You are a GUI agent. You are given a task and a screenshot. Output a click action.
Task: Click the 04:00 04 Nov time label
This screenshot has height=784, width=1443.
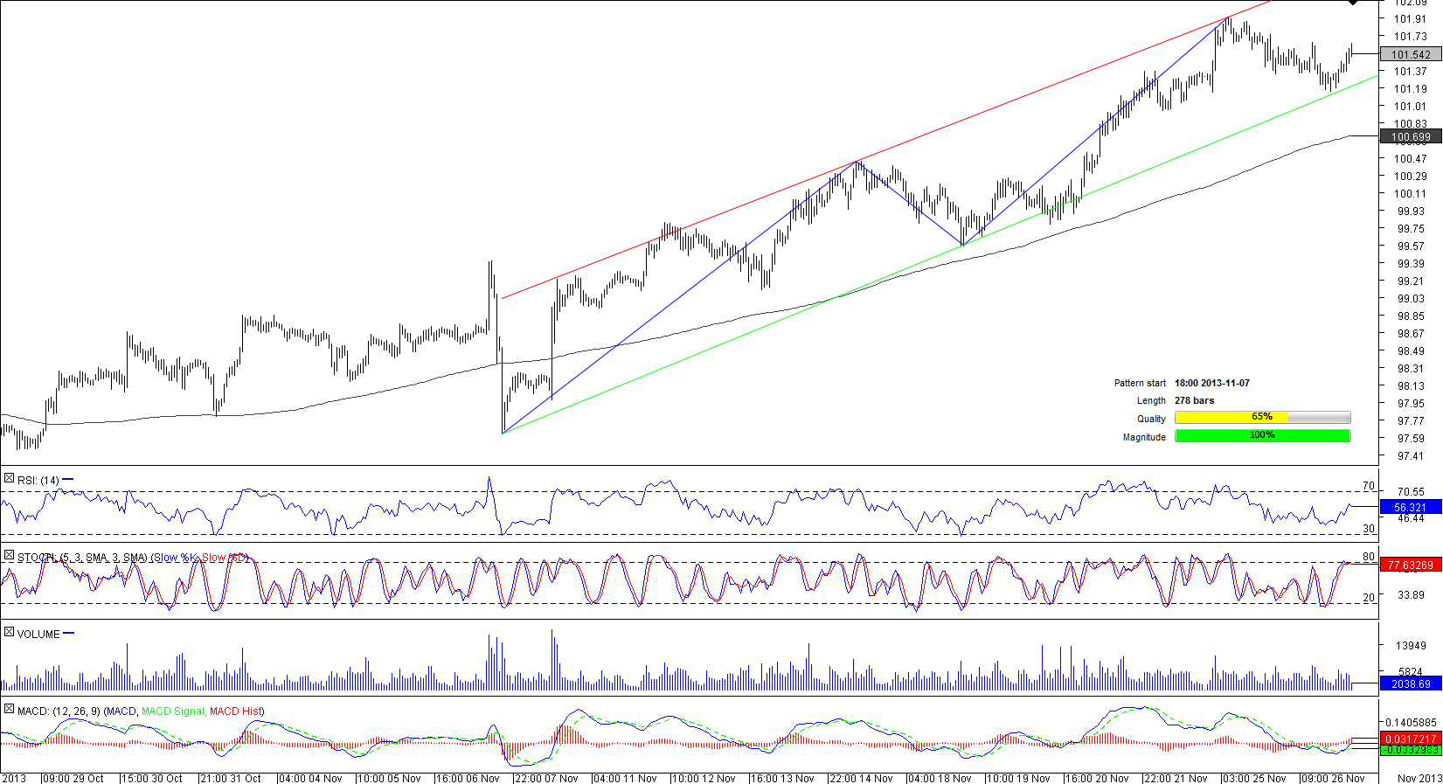[310, 778]
